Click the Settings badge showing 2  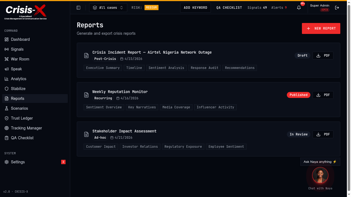pos(63,162)
